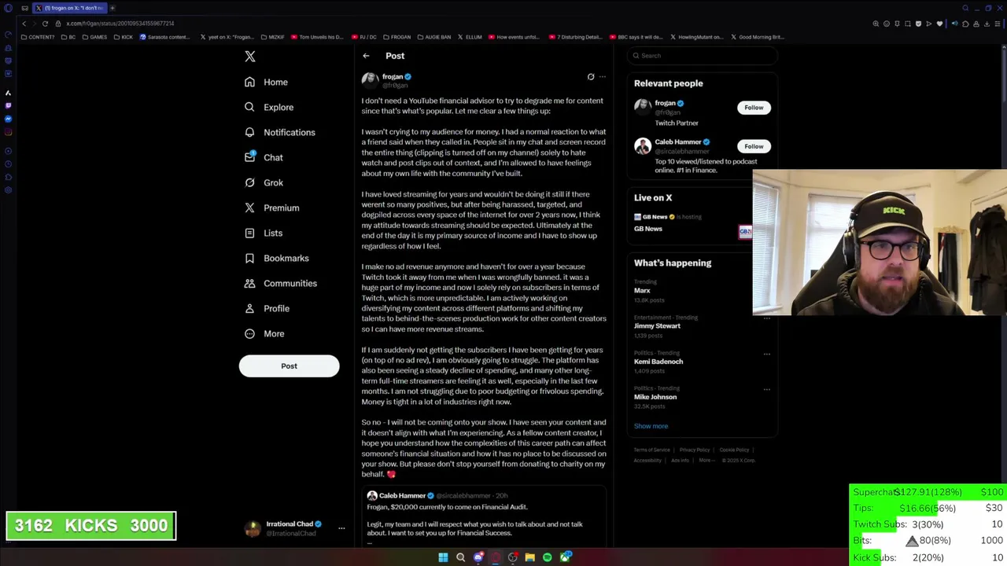Click the browser back arrow
This screenshot has width=1007, height=566.
click(x=24, y=24)
